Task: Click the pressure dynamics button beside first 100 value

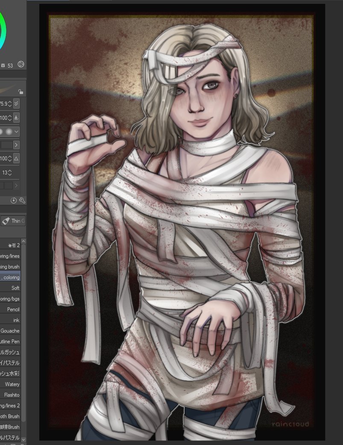Action: click(16, 118)
